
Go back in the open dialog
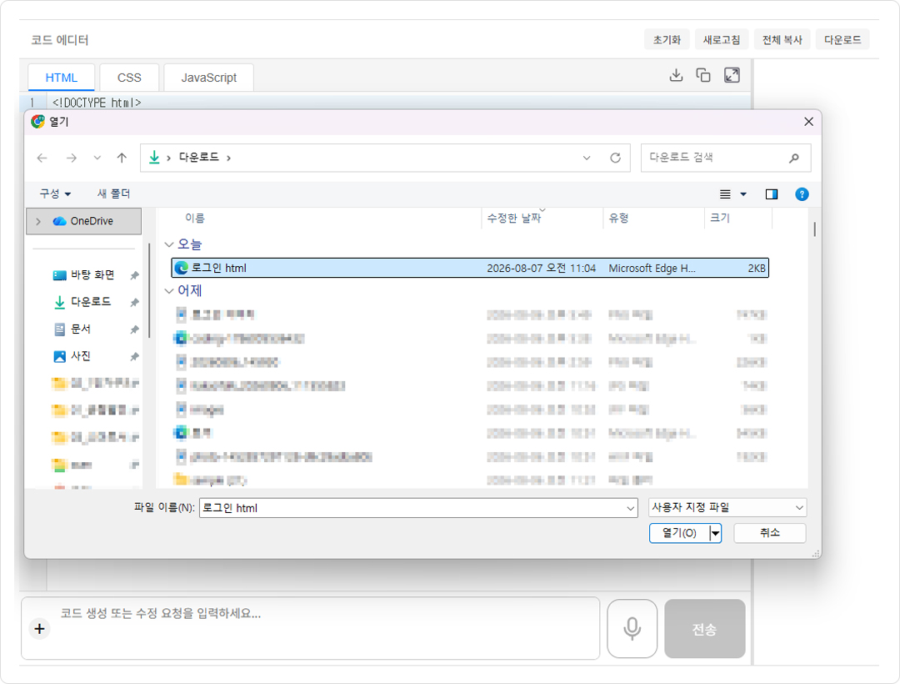coord(42,158)
